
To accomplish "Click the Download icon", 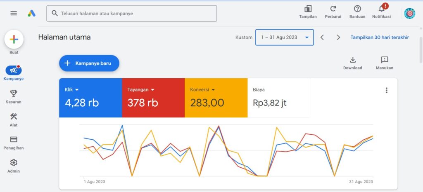I will [352, 60].
